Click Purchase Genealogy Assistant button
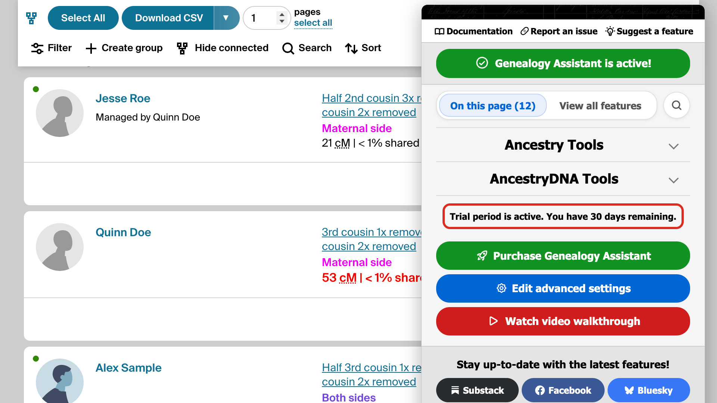 pyautogui.click(x=563, y=256)
